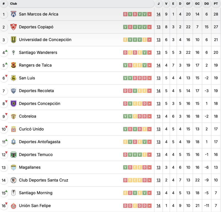The height and width of the screenshot is (212, 221).
Task: Click the San Luis club badge
Action: 14,78
